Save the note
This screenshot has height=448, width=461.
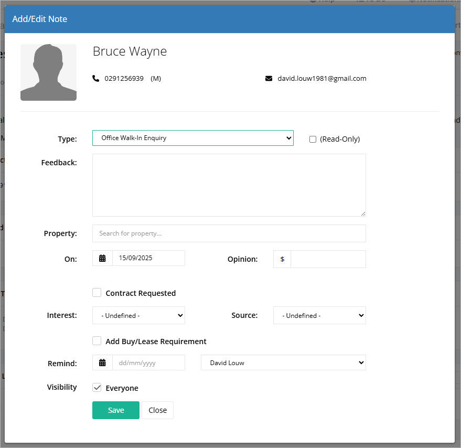116,410
